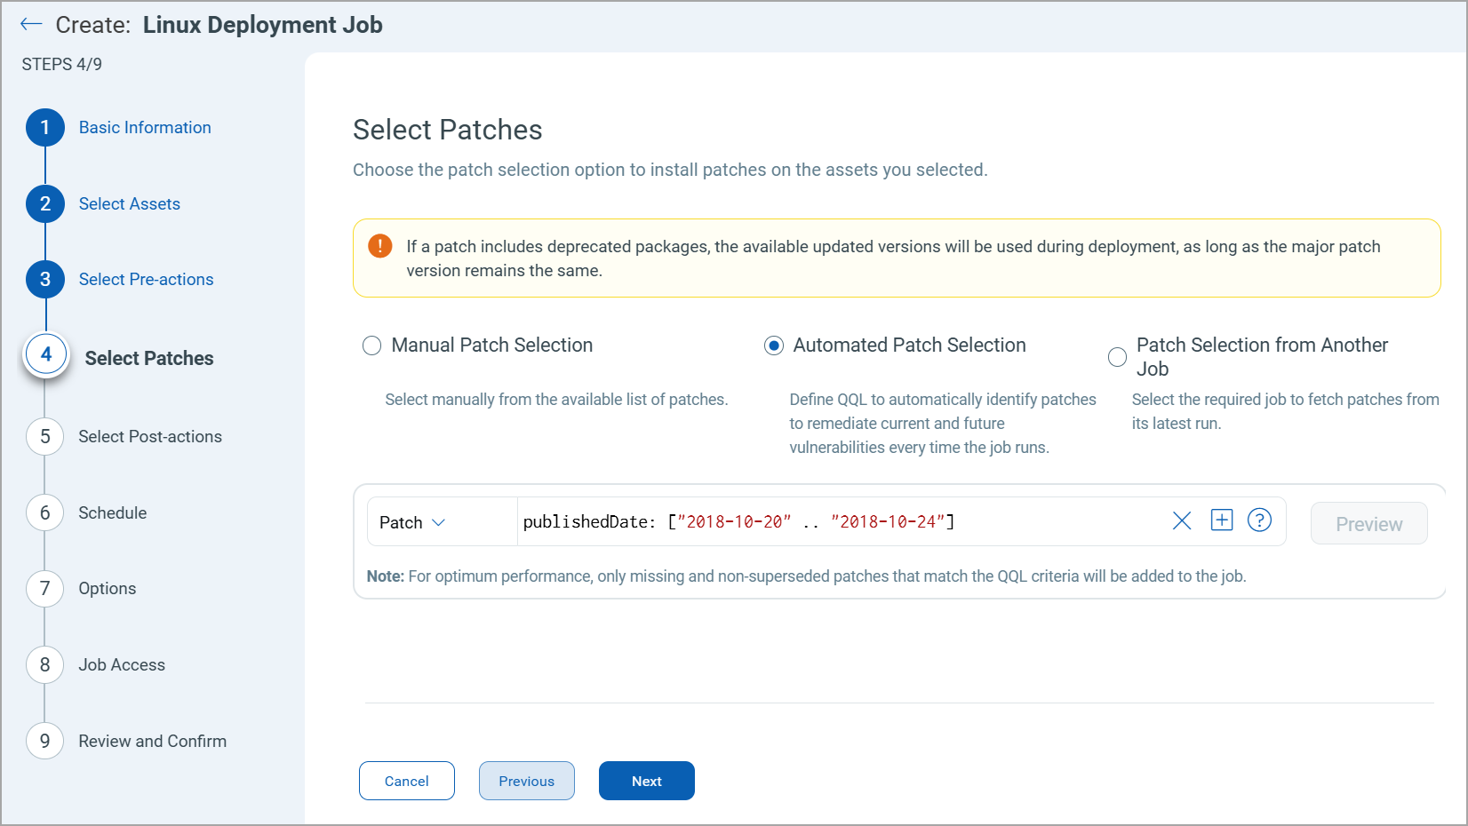Clear the QL query with the X icon
1468x826 pixels.
click(x=1181, y=521)
